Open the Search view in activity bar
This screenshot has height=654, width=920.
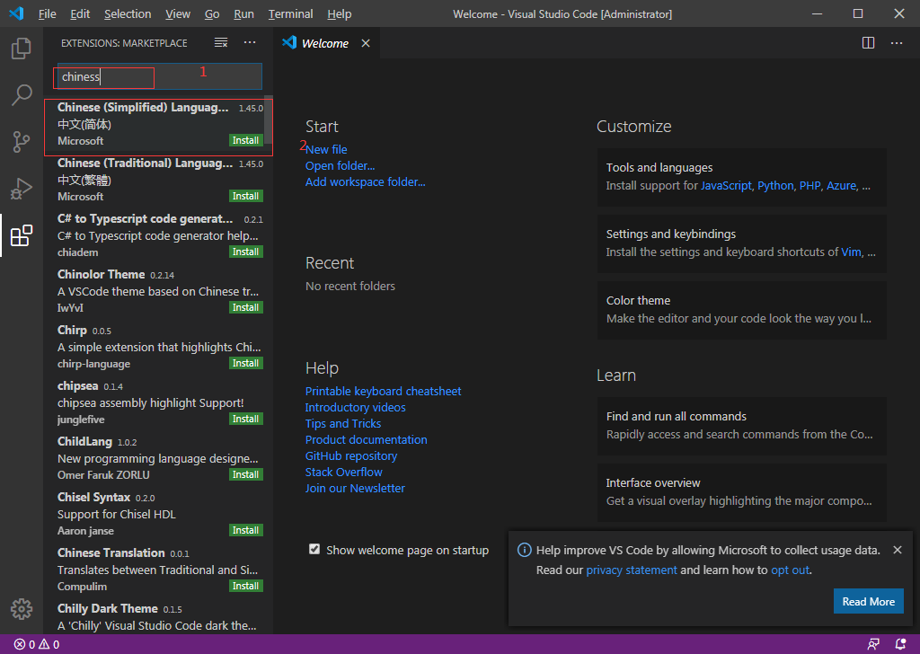(x=22, y=94)
